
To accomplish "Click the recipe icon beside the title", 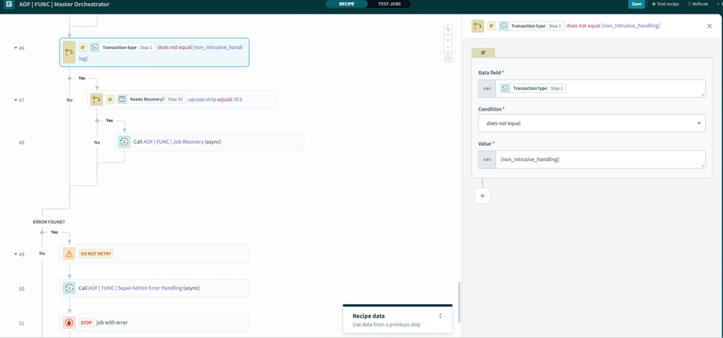I will coord(9,4).
